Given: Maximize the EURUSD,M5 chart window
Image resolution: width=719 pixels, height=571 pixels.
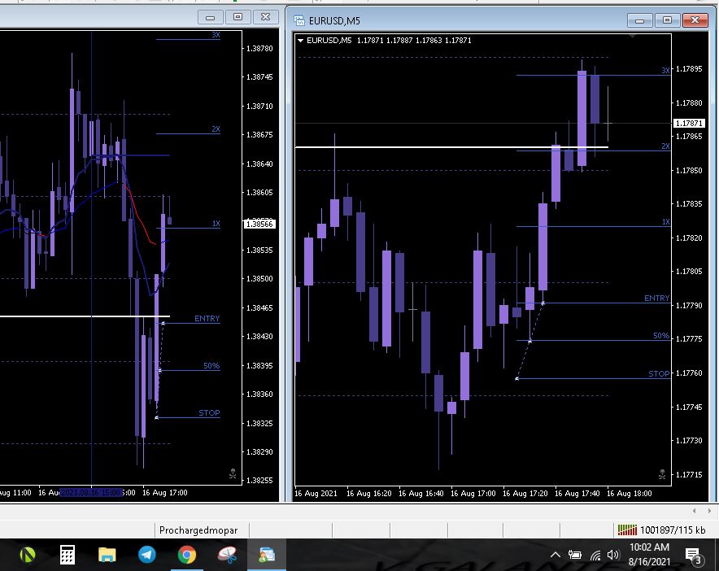Looking at the screenshot, I should pyautogui.click(x=667, y=20).
